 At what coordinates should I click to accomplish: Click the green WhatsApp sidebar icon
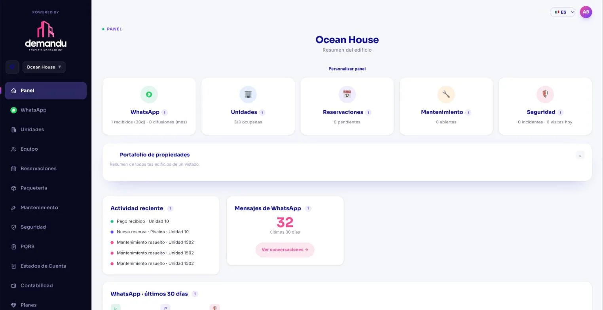(x=13, y=110)
